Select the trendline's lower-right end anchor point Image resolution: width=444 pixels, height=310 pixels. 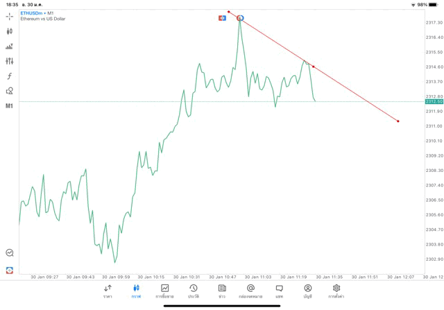(x=398, y=121)
